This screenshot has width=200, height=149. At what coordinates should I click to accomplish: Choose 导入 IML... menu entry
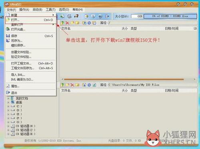pyautogui.click(x=31, y=75)
